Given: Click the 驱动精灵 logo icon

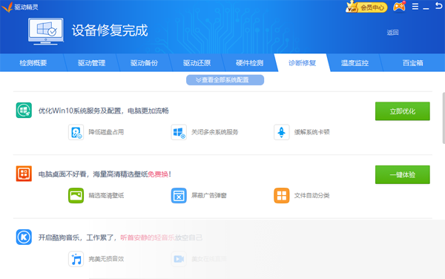Looking at the screenshot, I should coord(7,7).
